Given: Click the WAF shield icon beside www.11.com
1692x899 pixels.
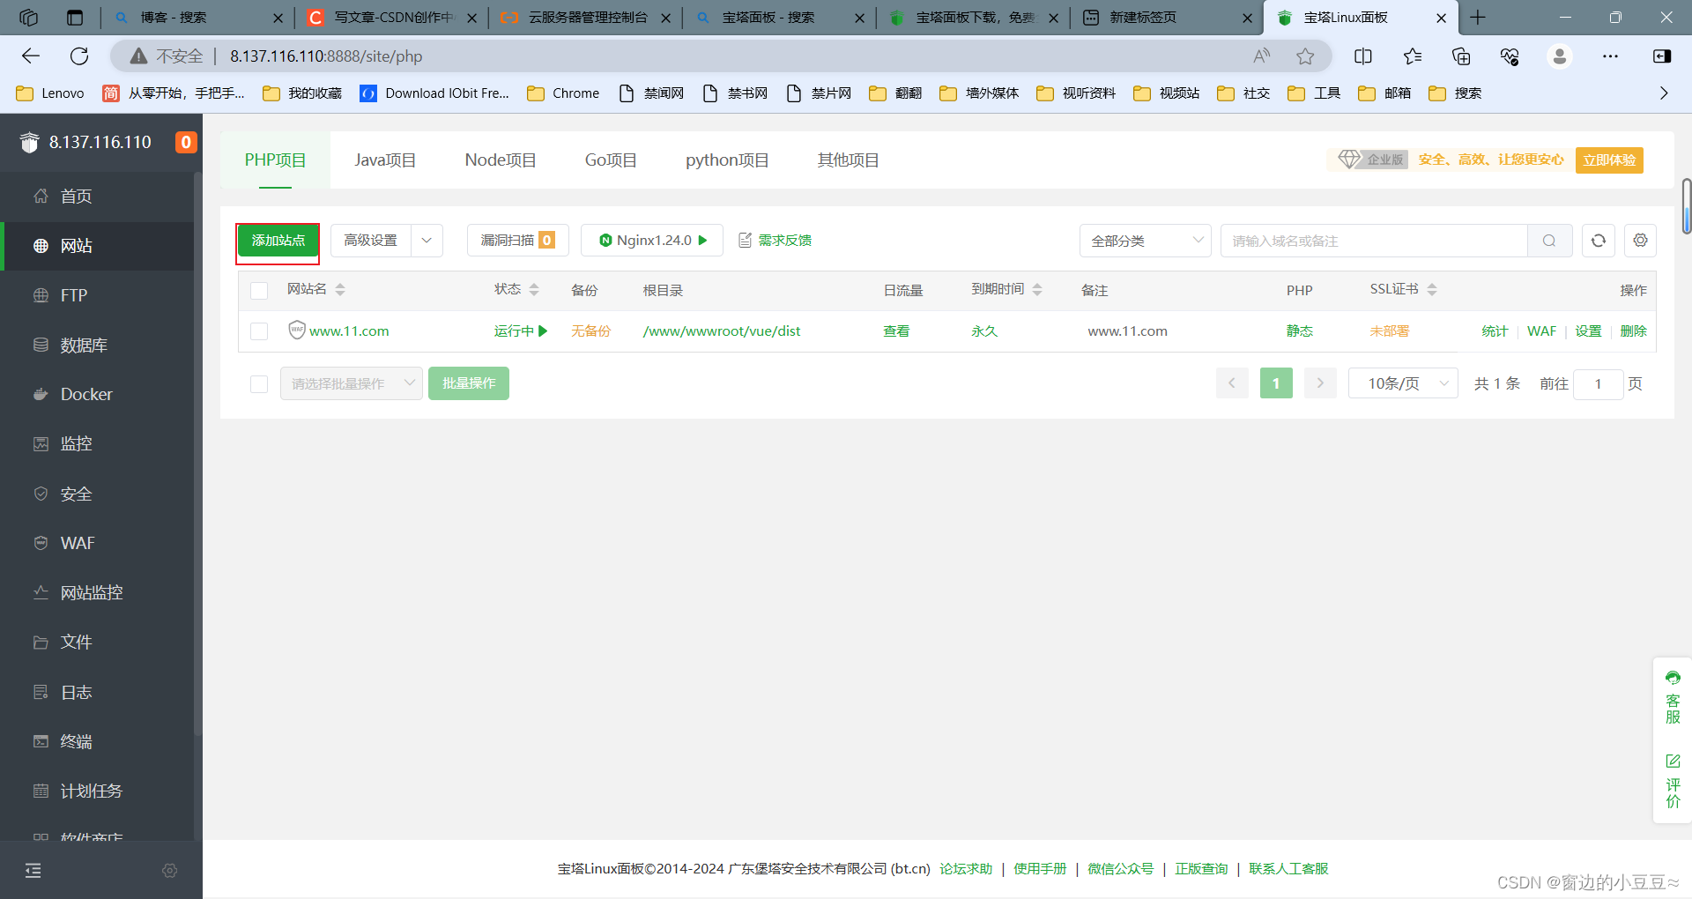Looking at the screenshot, I should (x=297, y=331).
